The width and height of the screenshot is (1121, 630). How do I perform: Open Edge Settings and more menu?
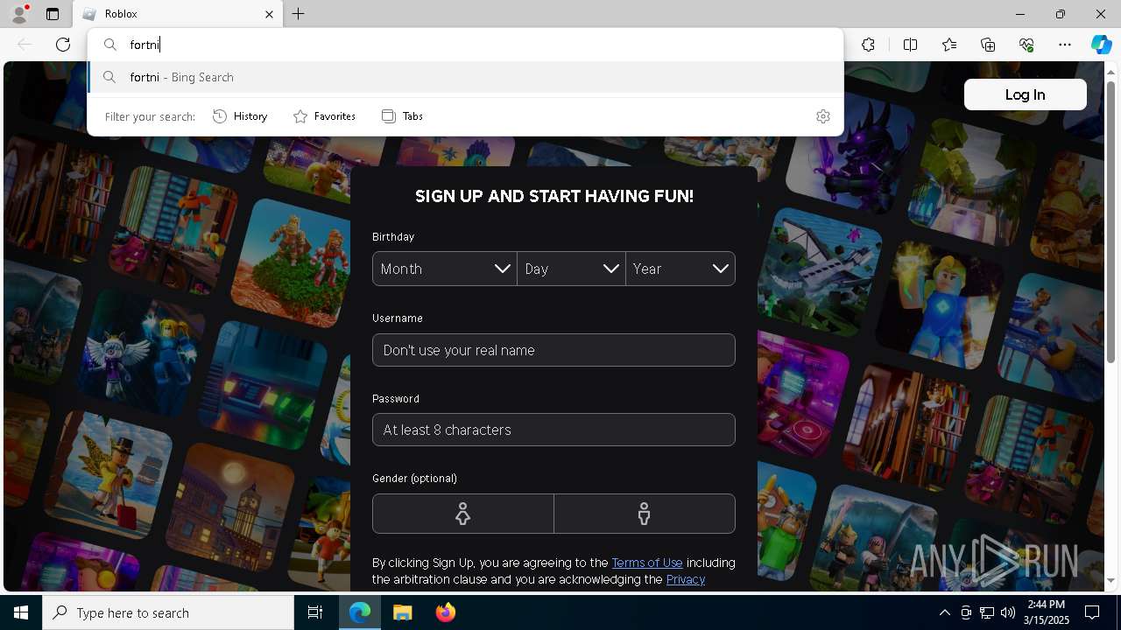click(x=1065, y=45)
